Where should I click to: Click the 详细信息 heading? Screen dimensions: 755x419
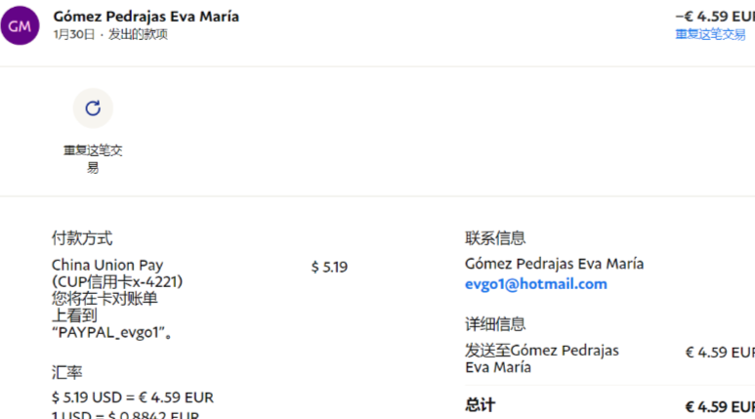click(x=495, y=324)
